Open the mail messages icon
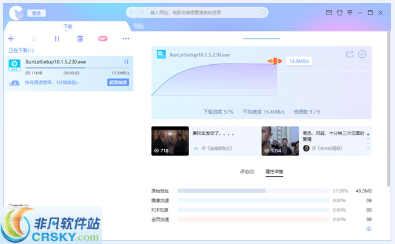 point(329,13)
